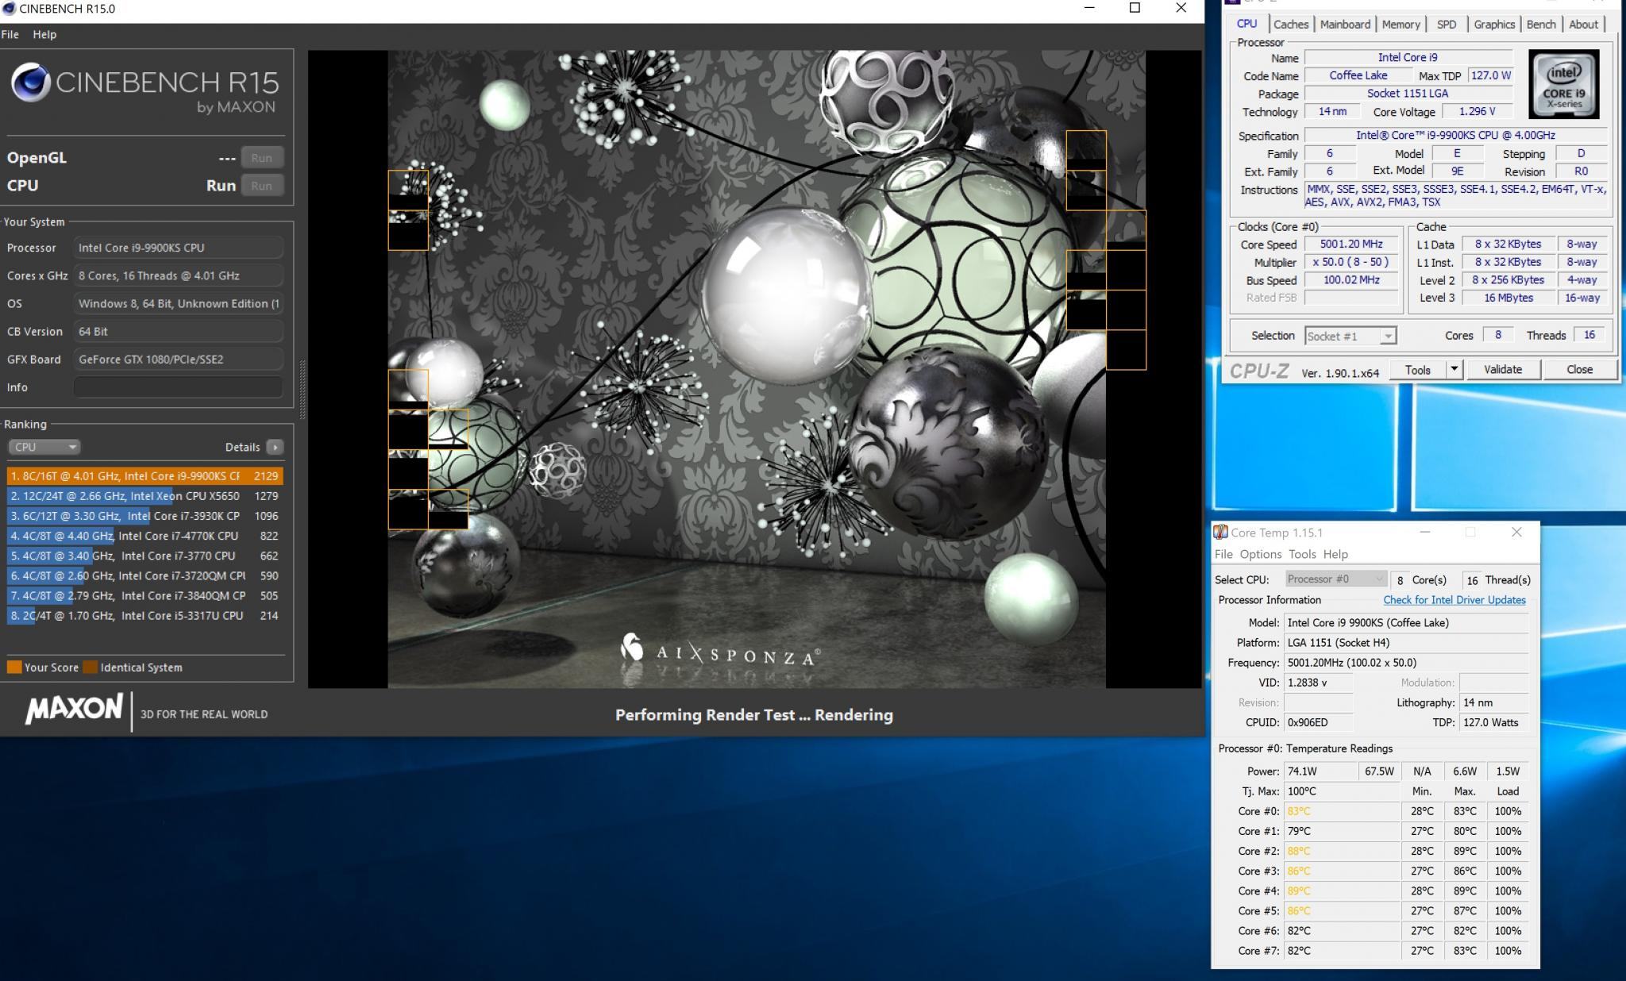Click the Core Temp Model field
1626x981 pixels.
pos(1405,623)
